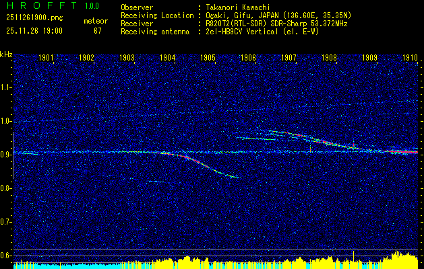
Task: Click the meteor label
Action: (96, 21)
